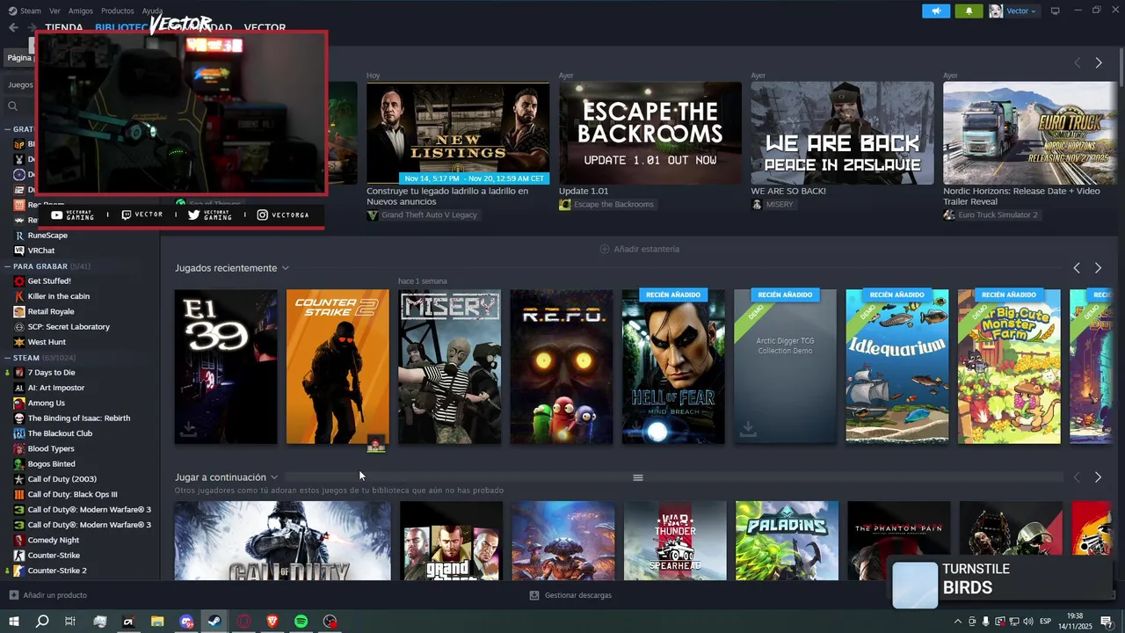This screenshot has width=1125, height=633.
Task: Select R.E.P.O. game cover
Action: 562,367
